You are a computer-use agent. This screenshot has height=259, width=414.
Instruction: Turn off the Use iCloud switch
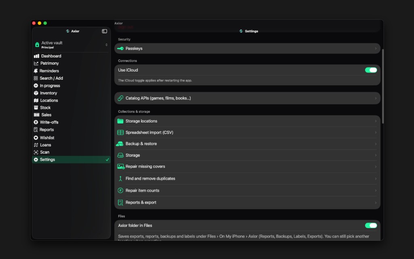371,70
